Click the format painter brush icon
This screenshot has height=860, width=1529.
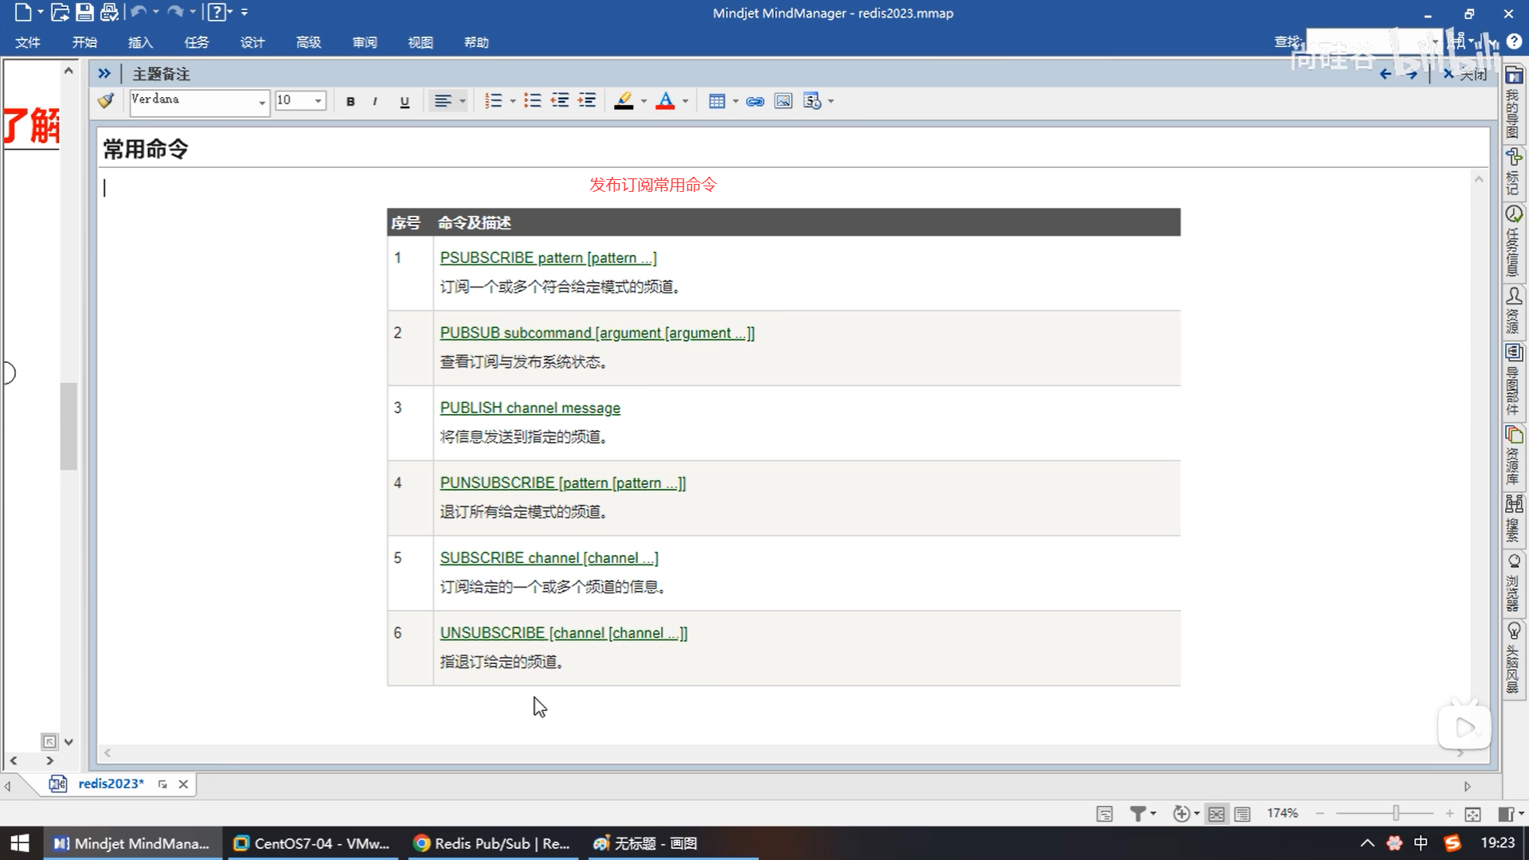[x=106, y=101]
